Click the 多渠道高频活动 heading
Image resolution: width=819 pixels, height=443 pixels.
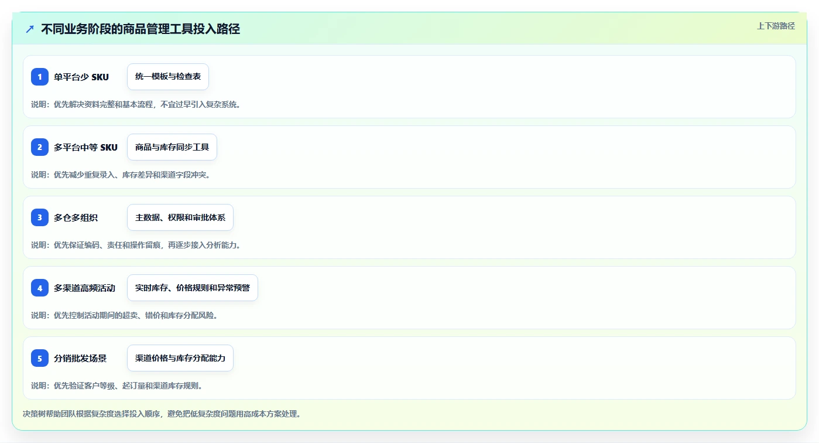point(85,288)
